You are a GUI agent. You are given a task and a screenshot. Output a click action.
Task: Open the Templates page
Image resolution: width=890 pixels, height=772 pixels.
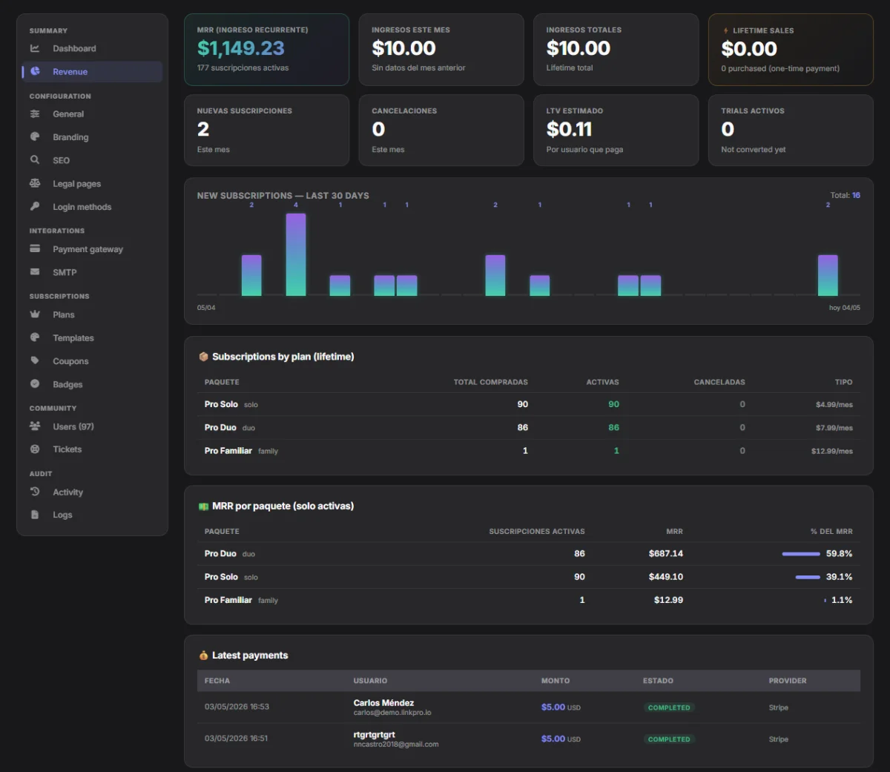(x=92, y=338)
